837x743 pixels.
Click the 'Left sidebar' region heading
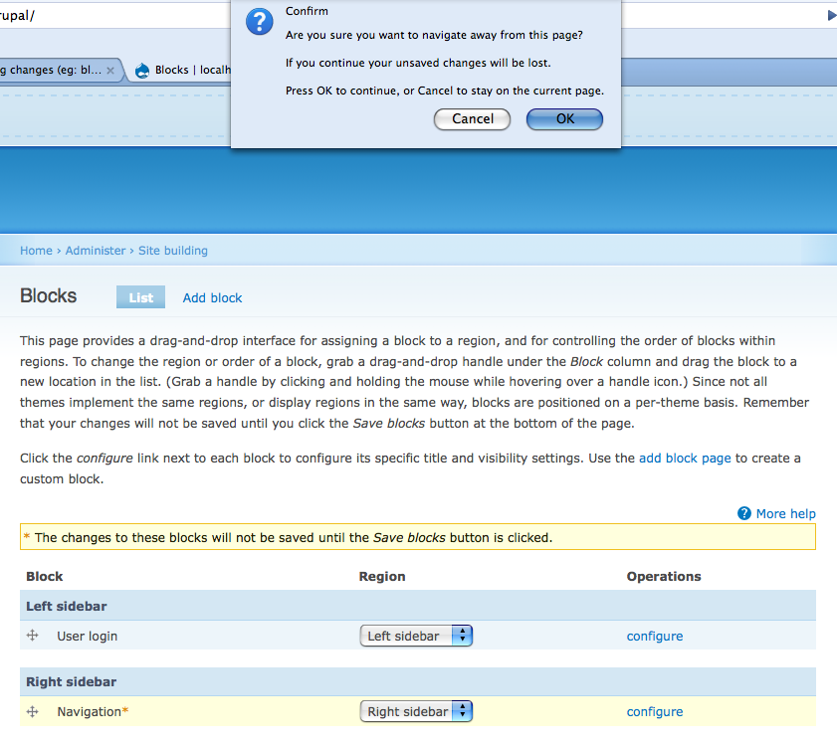(67, 606)
